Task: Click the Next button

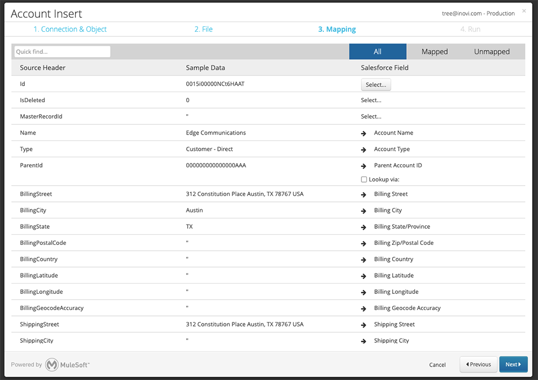Action: tap(513, 364)
